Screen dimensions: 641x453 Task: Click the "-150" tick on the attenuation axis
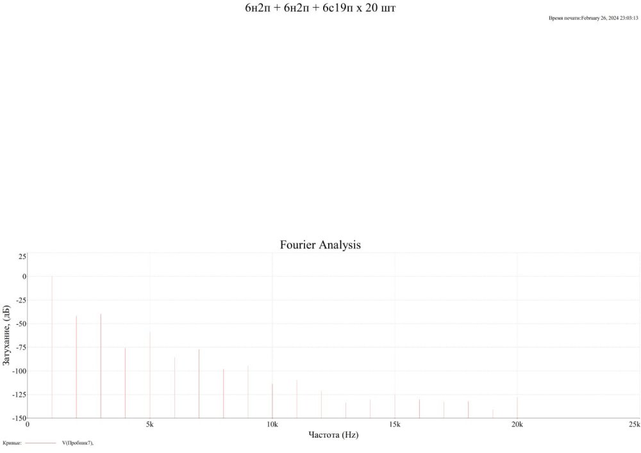(17, 418)
